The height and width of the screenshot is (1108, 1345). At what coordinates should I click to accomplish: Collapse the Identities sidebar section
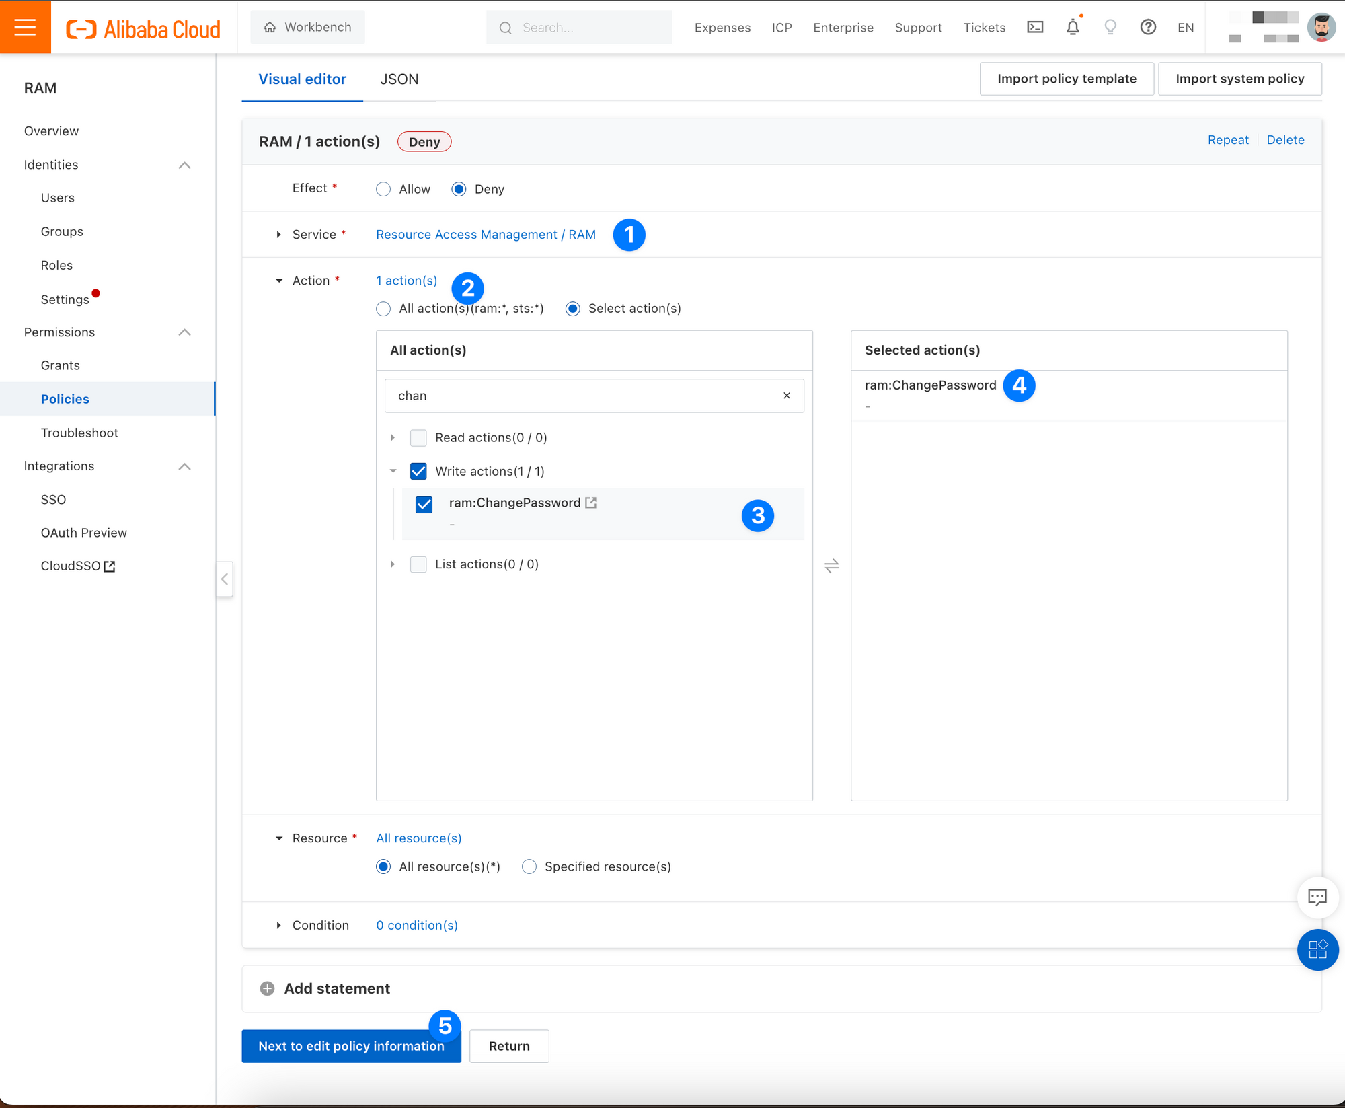184,165
